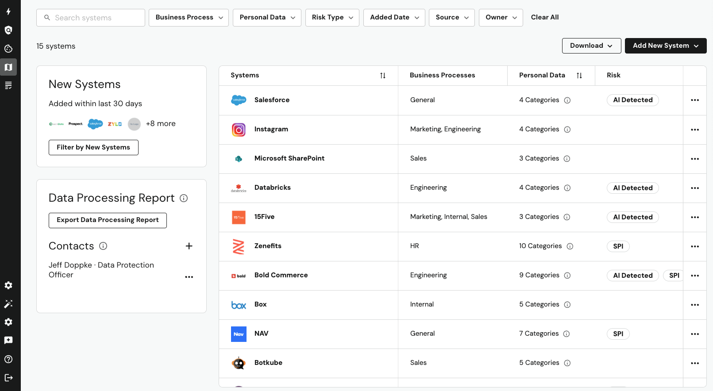
Task: Open the three-dot menu for Instagram row
Action: (695, 130)
